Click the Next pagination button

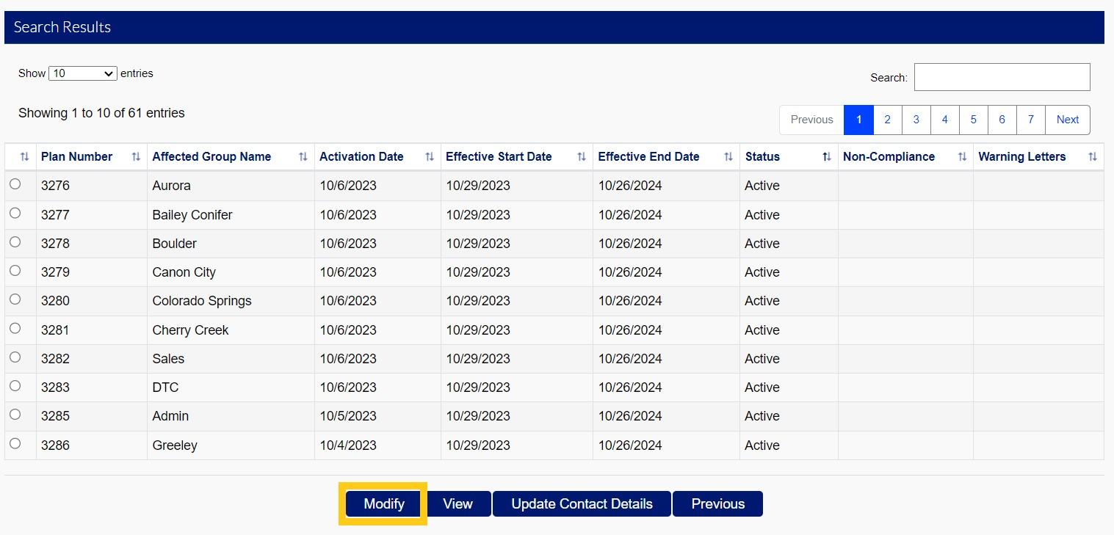[1067, 120]
